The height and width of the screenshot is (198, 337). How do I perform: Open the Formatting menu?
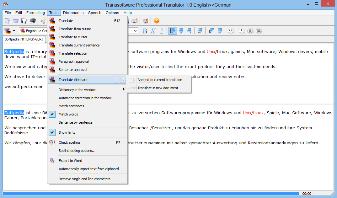click(35, 13)
